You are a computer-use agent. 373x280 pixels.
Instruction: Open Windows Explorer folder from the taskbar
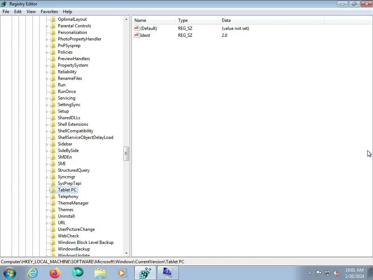point(100,273)
